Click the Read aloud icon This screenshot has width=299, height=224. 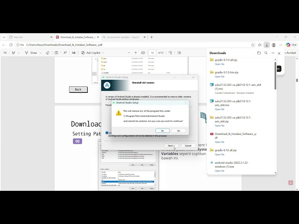pyautogui.click(x=65, y=53)
